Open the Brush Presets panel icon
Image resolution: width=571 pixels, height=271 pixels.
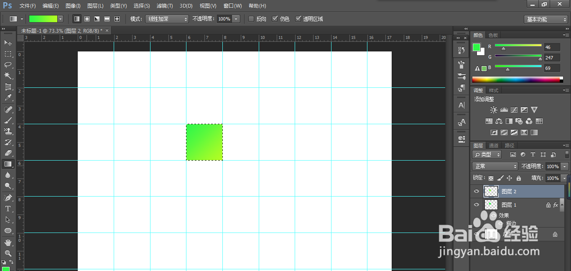[461, 76]
